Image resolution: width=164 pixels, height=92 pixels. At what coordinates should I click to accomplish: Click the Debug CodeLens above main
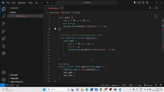point(66,64)
